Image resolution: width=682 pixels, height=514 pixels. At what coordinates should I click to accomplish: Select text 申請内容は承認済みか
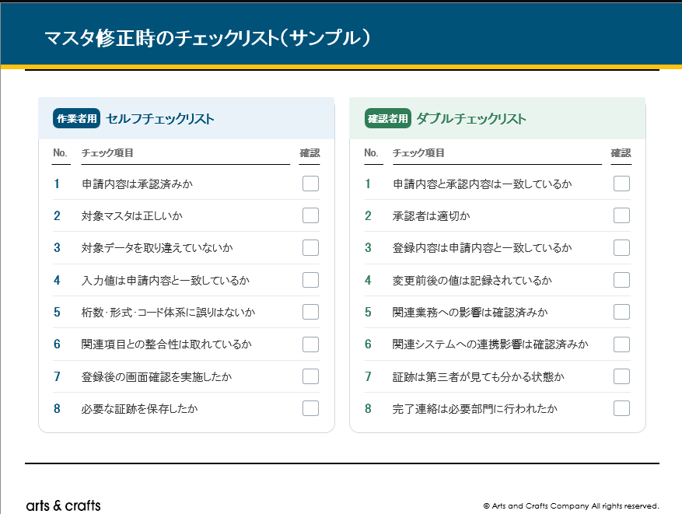137,184
